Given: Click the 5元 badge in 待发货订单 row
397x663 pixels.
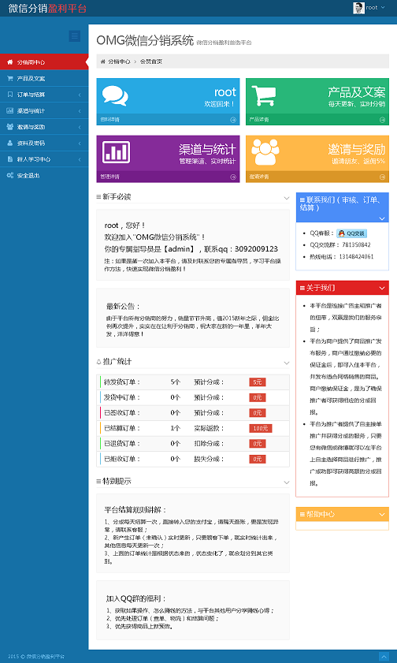Looking at the screenshot, I should coord(258,382).
